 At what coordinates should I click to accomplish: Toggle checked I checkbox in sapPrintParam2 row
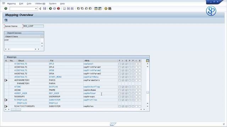[x=123, y=71]
